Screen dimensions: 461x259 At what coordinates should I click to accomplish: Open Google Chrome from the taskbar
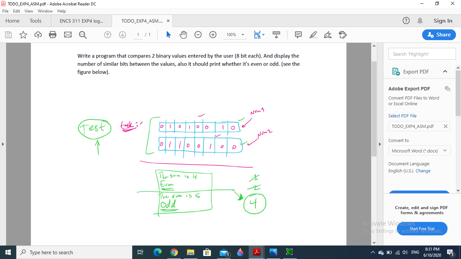click(x=174, y=252)
